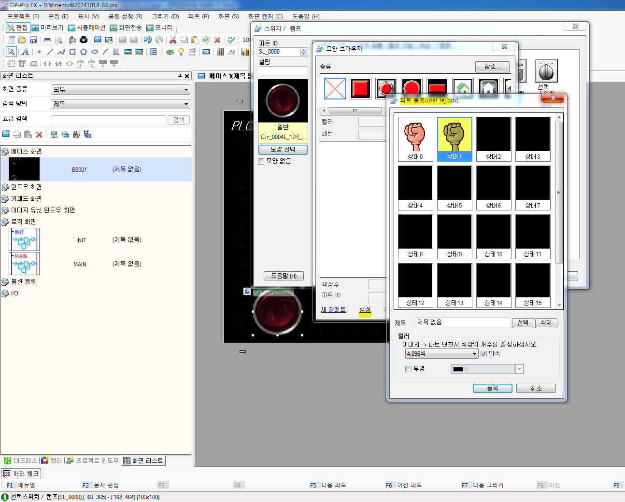Select the ellipse drawing tool
Image resolution: width=625 pixels, height=502 pixels.
(95, 52)
